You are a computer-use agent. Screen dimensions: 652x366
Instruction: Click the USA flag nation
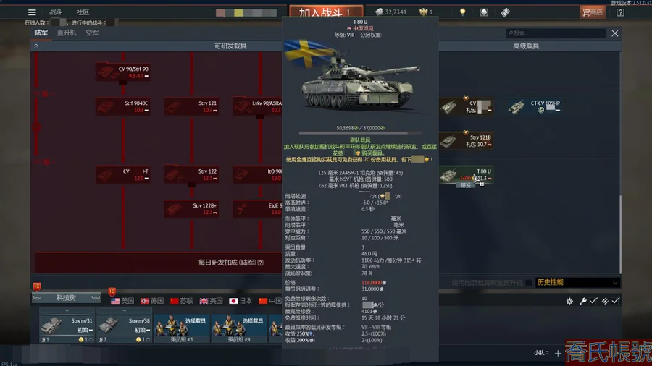pyautogui.click(x=122, y=301)
